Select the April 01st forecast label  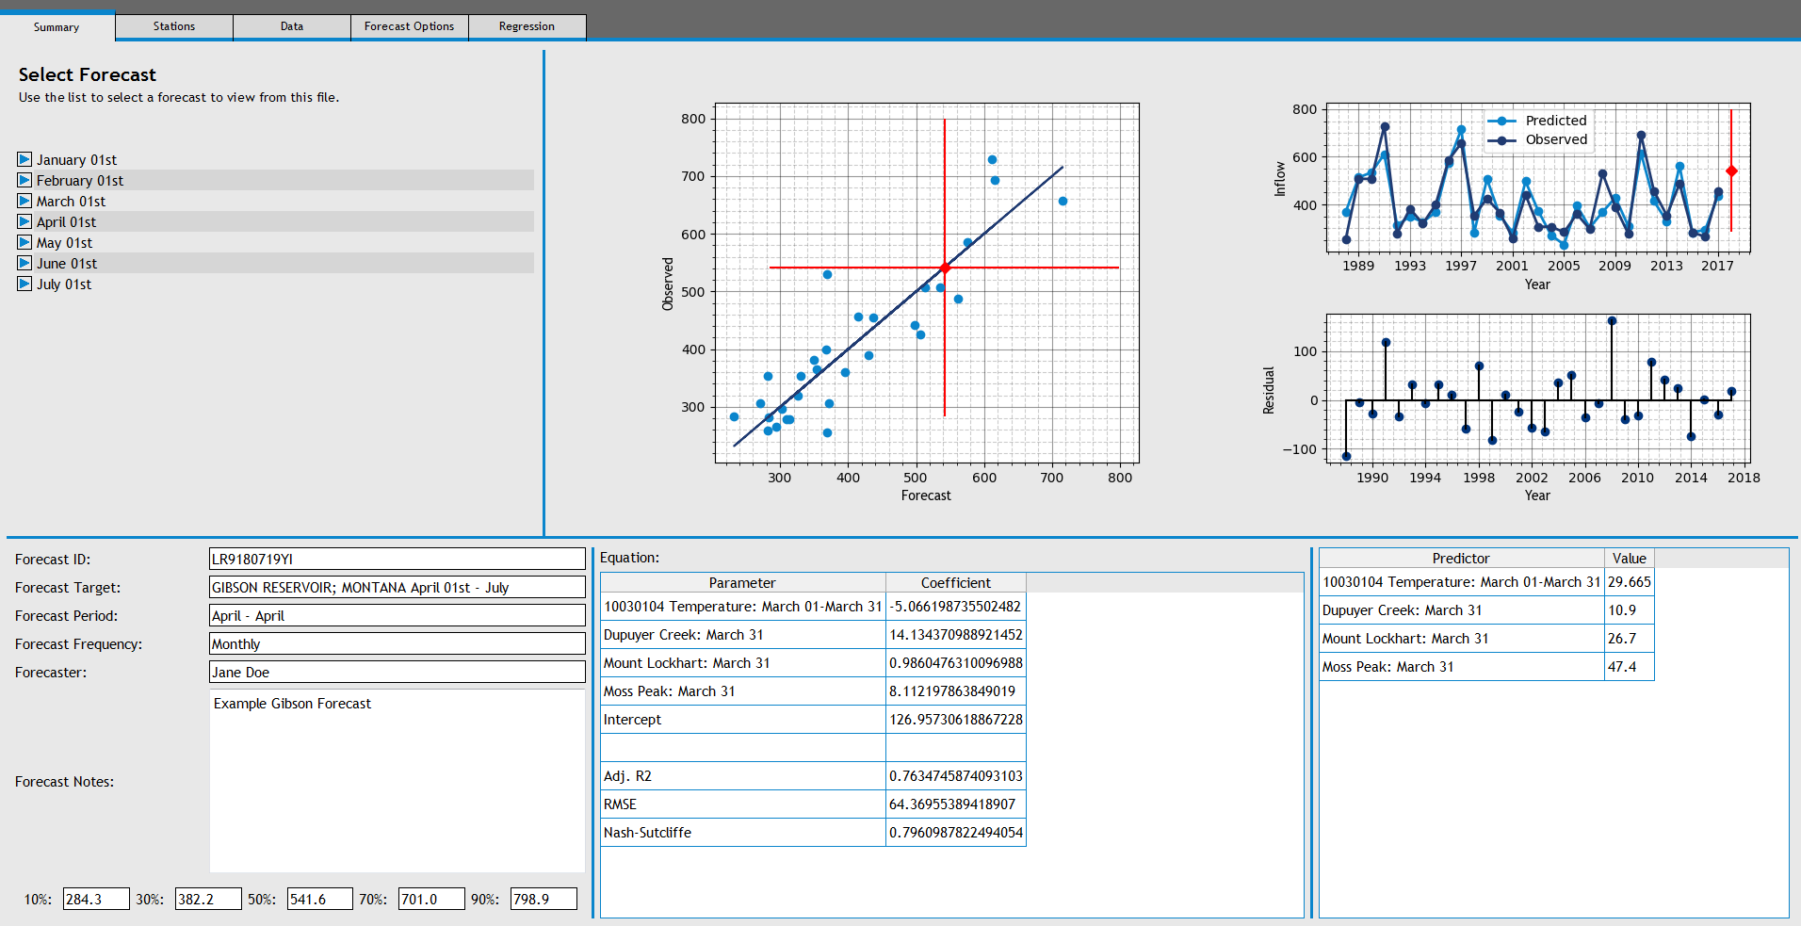coord(66,222)
